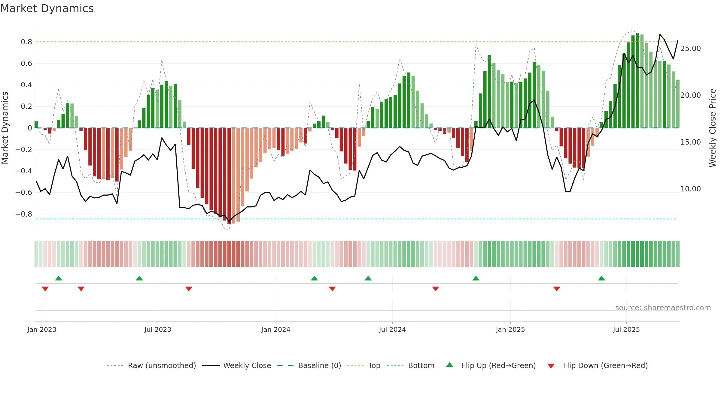This screenshot has width=721, height=405.
Task: Click the 25.00 price axis label
Action: (691, 48)
